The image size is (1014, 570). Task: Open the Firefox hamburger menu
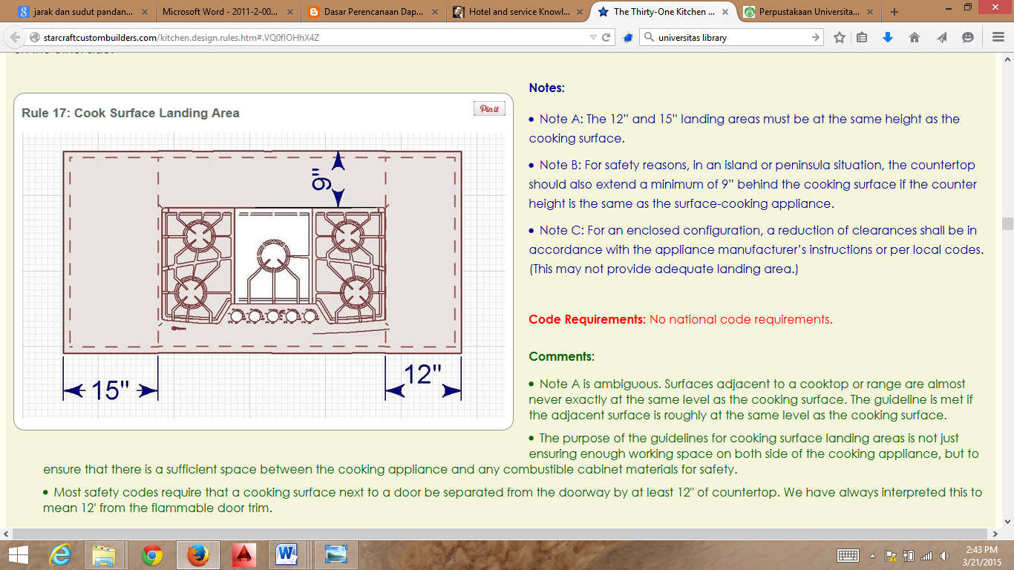click(x=998, y=37)
